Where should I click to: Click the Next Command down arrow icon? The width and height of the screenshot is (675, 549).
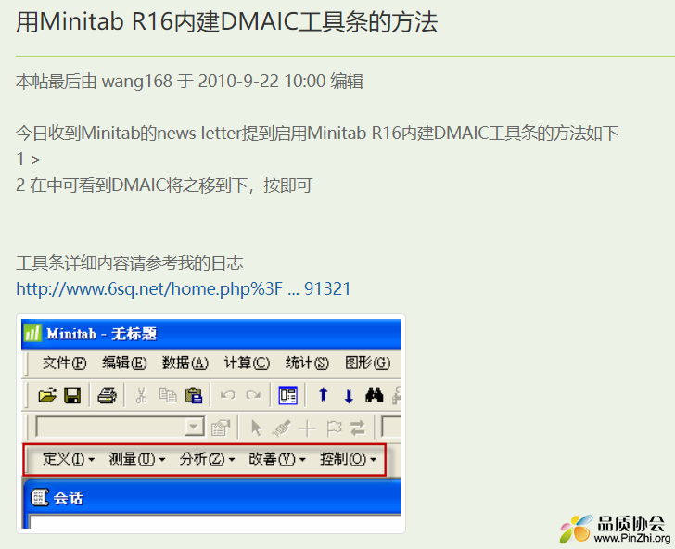349,396
